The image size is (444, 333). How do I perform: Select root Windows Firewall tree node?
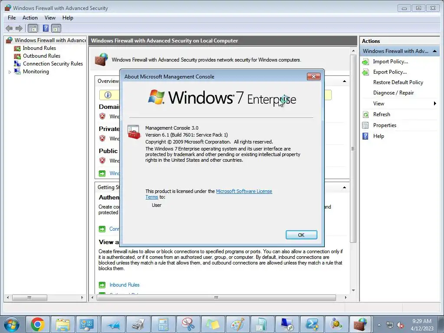pos(50,40)
